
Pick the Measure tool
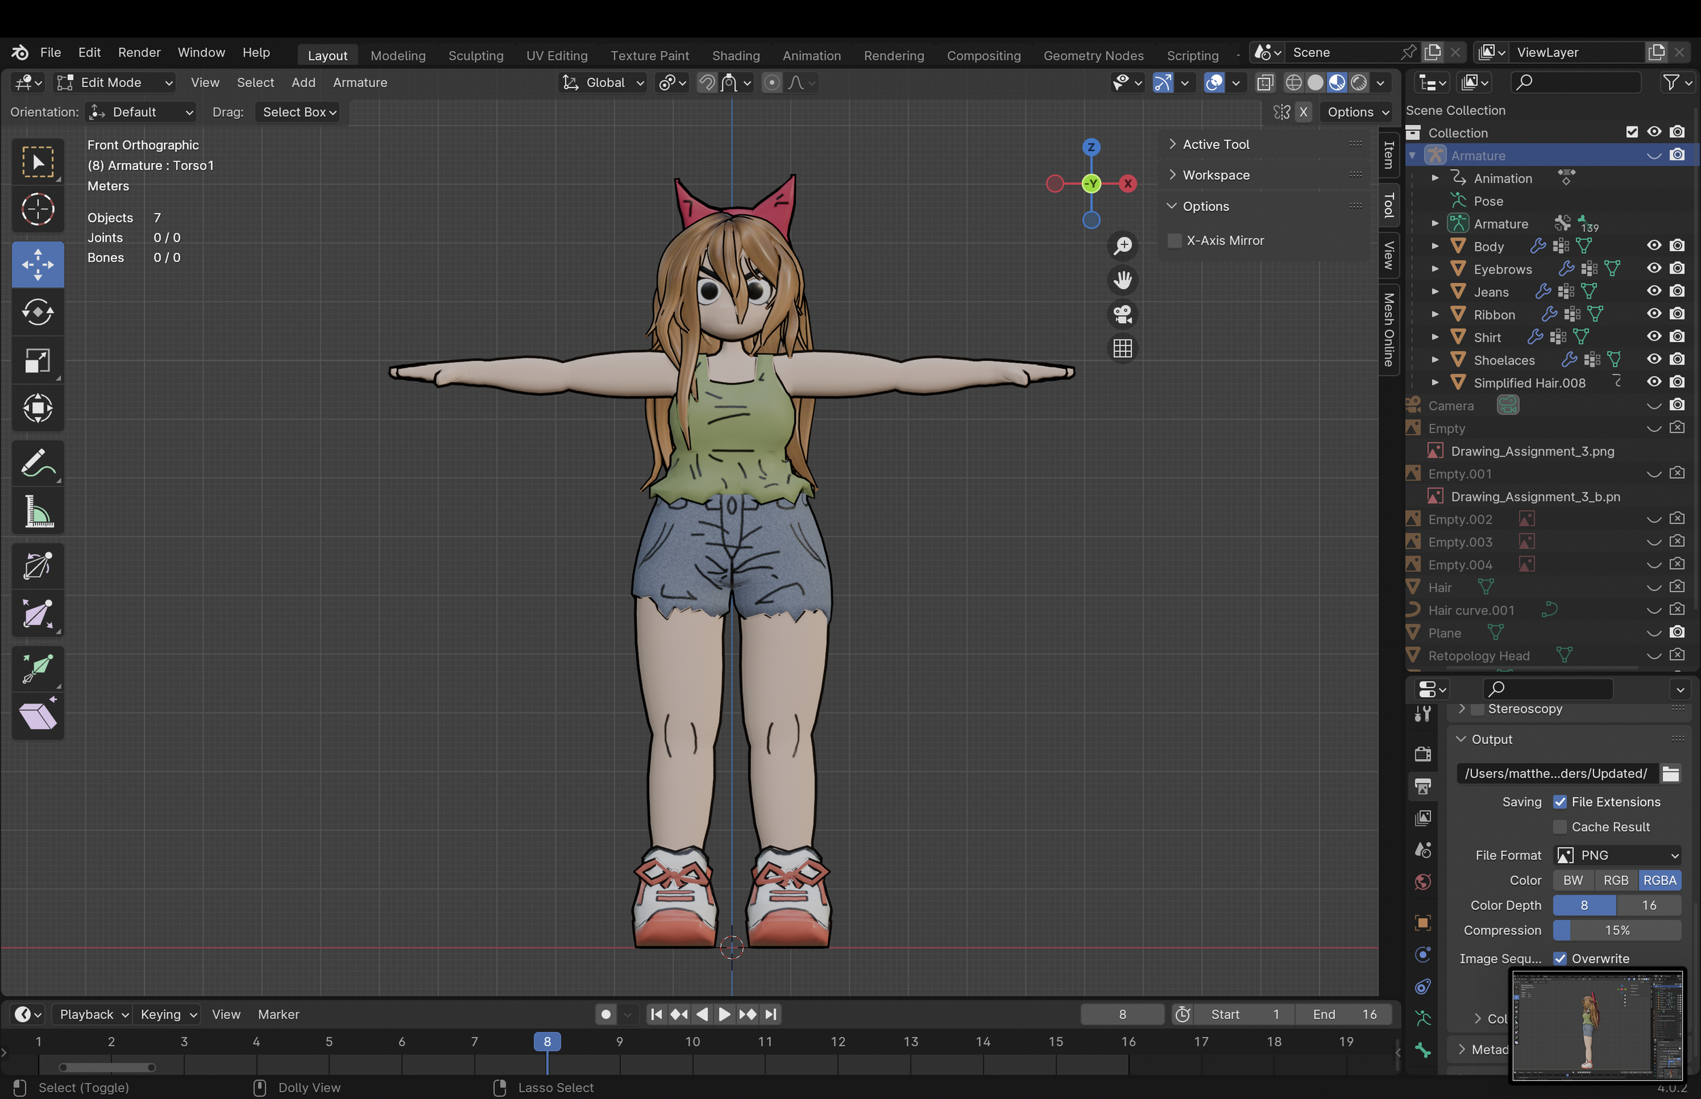[37, 511]
